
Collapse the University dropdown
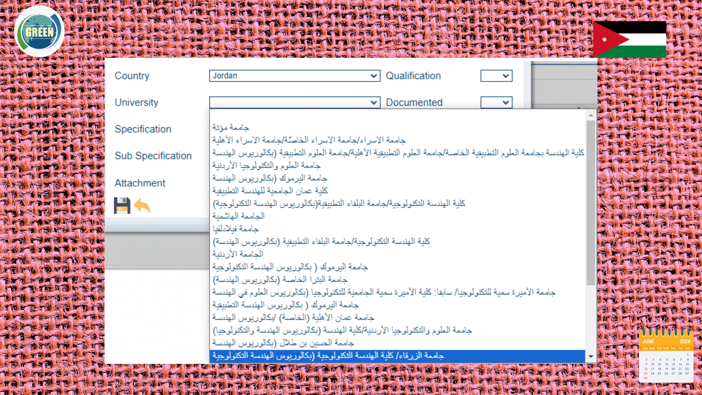[294, 102]
